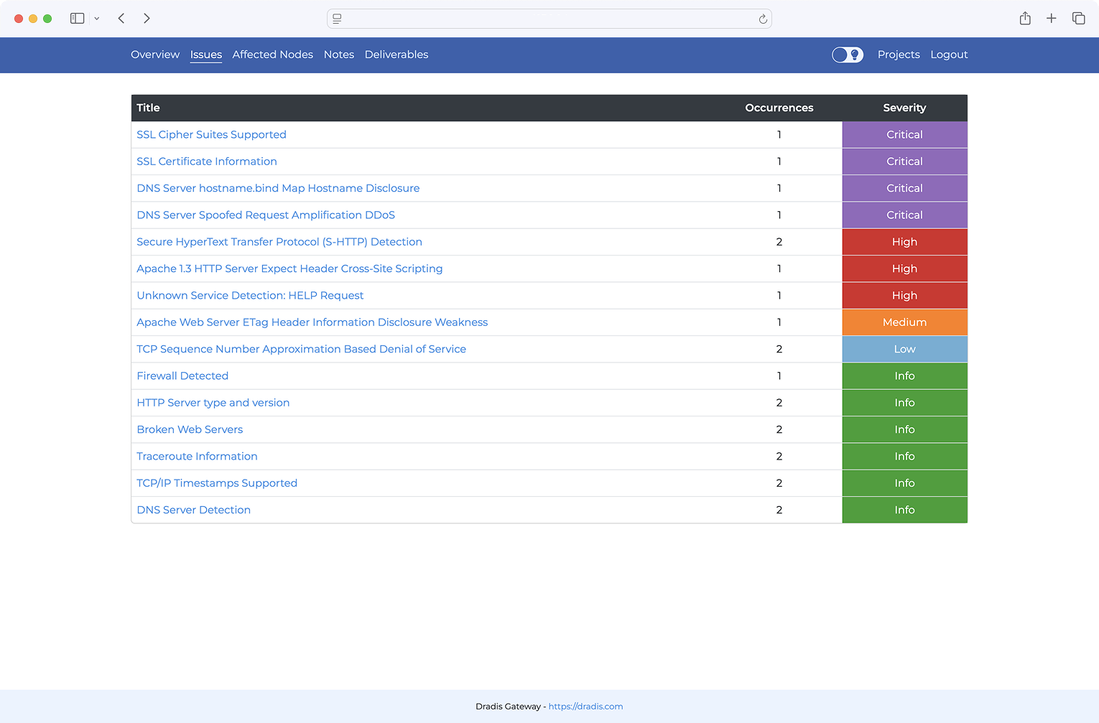Image resolution: width=1099 pixels, height=723 pixels.
Task: Open the sidebar options chevron
Action: [x=98, y=18]
